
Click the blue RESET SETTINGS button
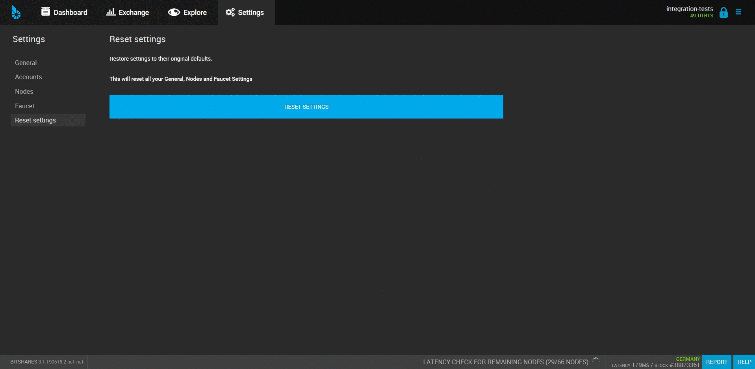pos(306,107)
